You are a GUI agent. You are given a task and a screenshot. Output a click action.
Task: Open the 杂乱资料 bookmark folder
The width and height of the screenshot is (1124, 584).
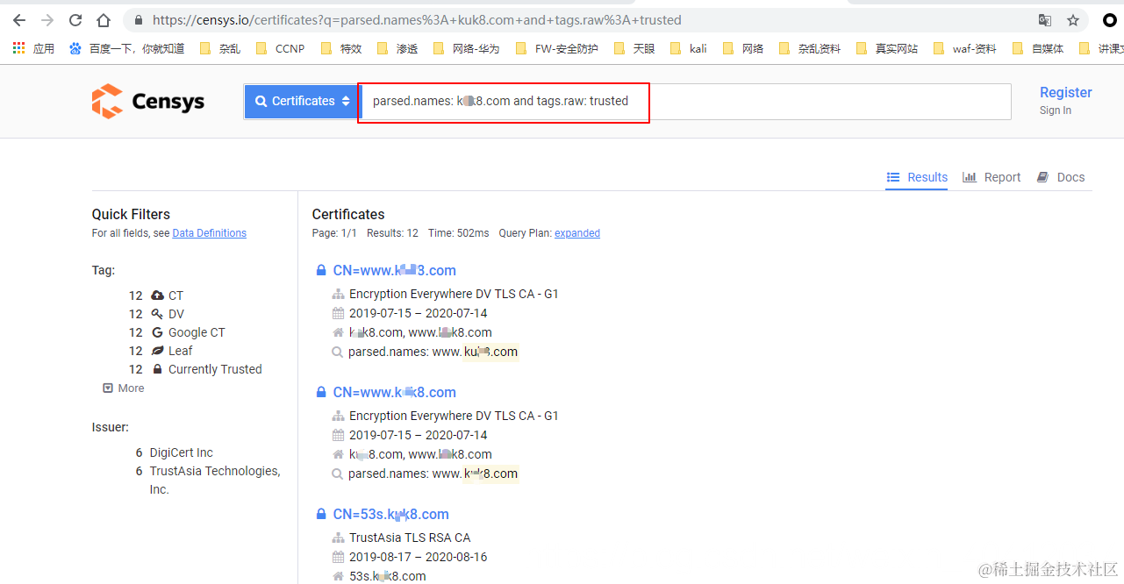pos(809,48)
